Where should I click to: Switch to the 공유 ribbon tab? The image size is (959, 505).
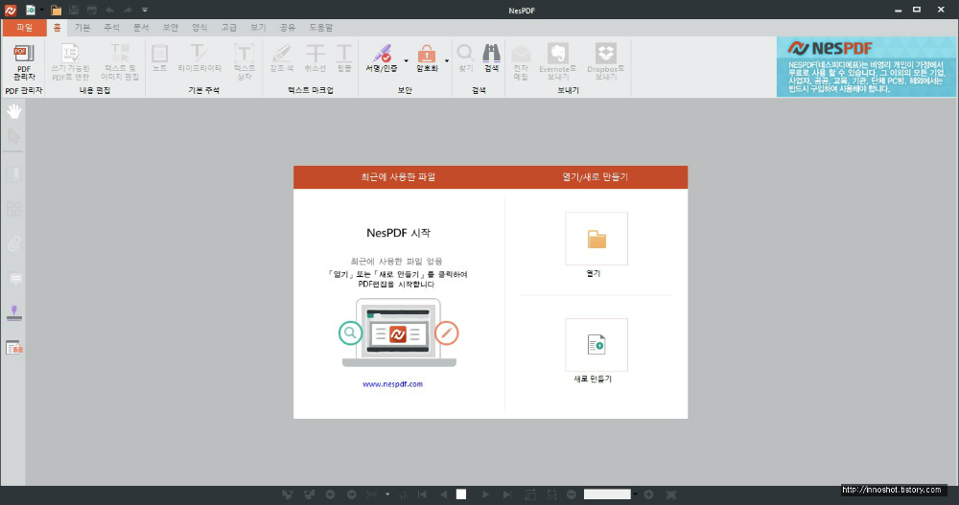click(288, 28)
